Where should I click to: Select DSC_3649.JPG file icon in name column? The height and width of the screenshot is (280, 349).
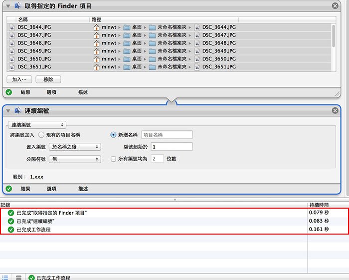pos(12,51)
